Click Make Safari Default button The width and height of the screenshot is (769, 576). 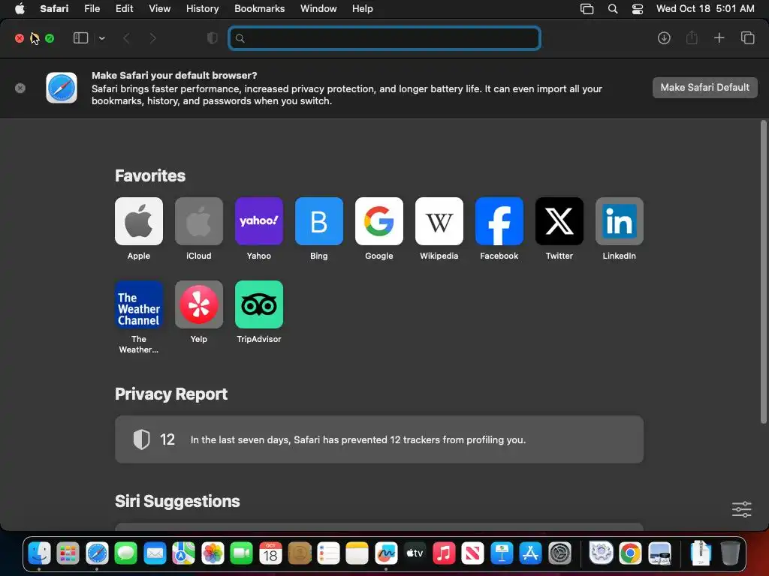[x=704, y=88]
